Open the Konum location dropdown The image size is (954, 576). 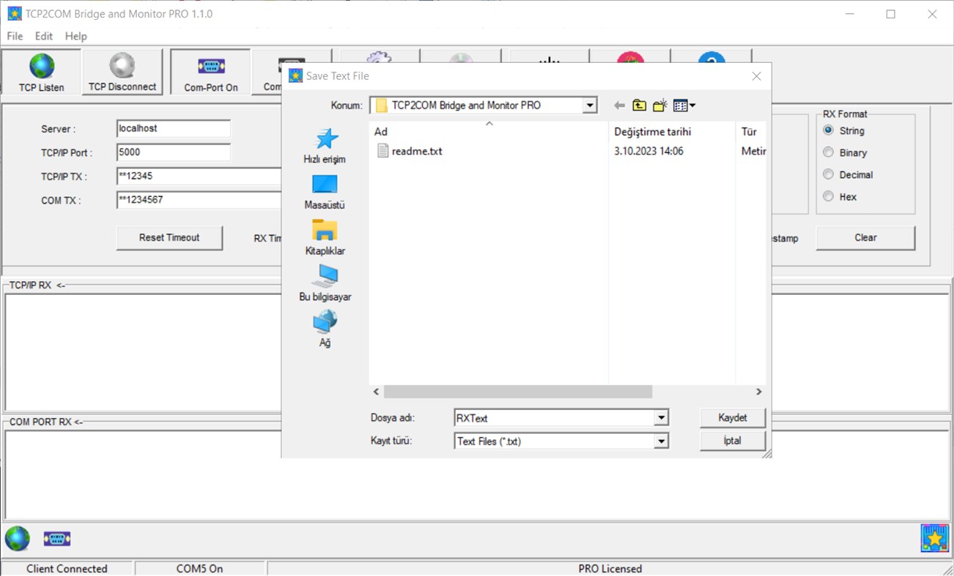(x=591, y=105)
